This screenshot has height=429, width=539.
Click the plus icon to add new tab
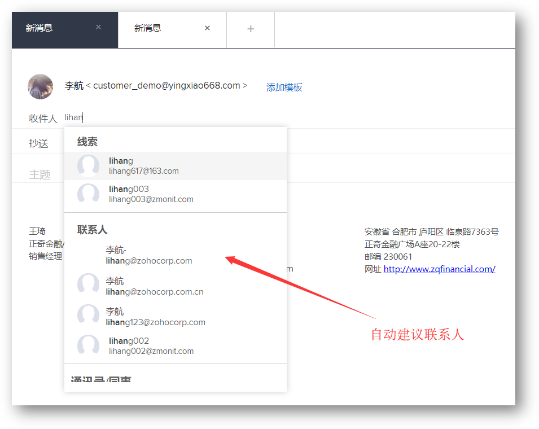pos(251,29)
